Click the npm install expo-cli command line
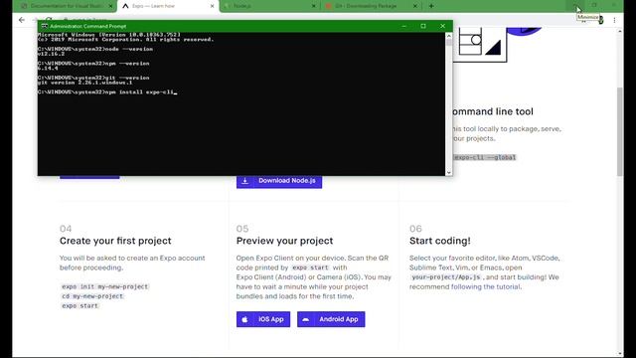Image resolution: width=636 pixels, height=358 pixels. tap(107, 92)
